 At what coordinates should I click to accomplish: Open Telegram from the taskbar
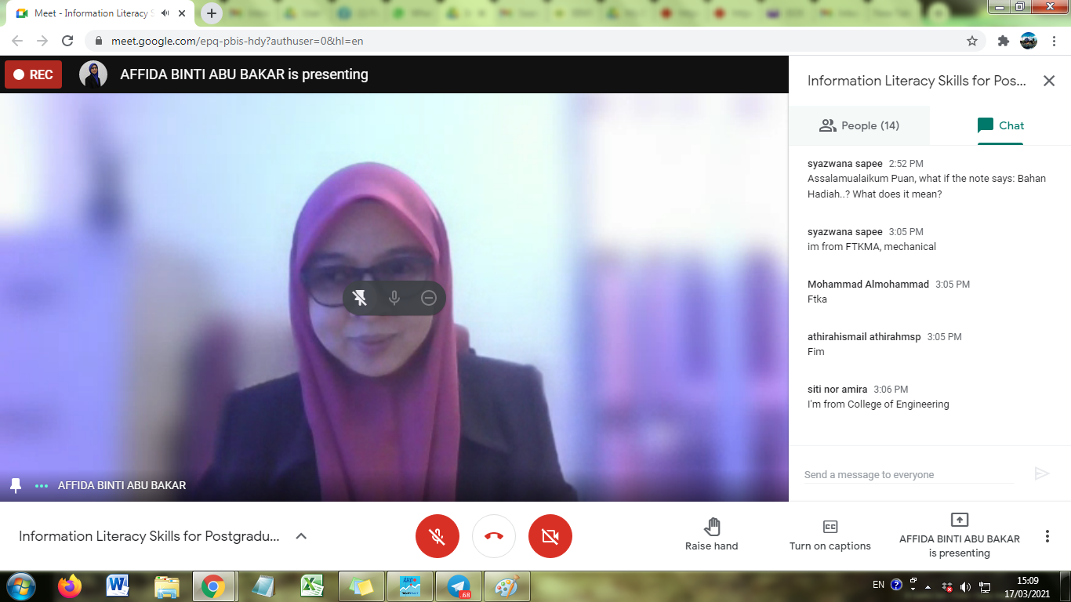pos(459,586)
